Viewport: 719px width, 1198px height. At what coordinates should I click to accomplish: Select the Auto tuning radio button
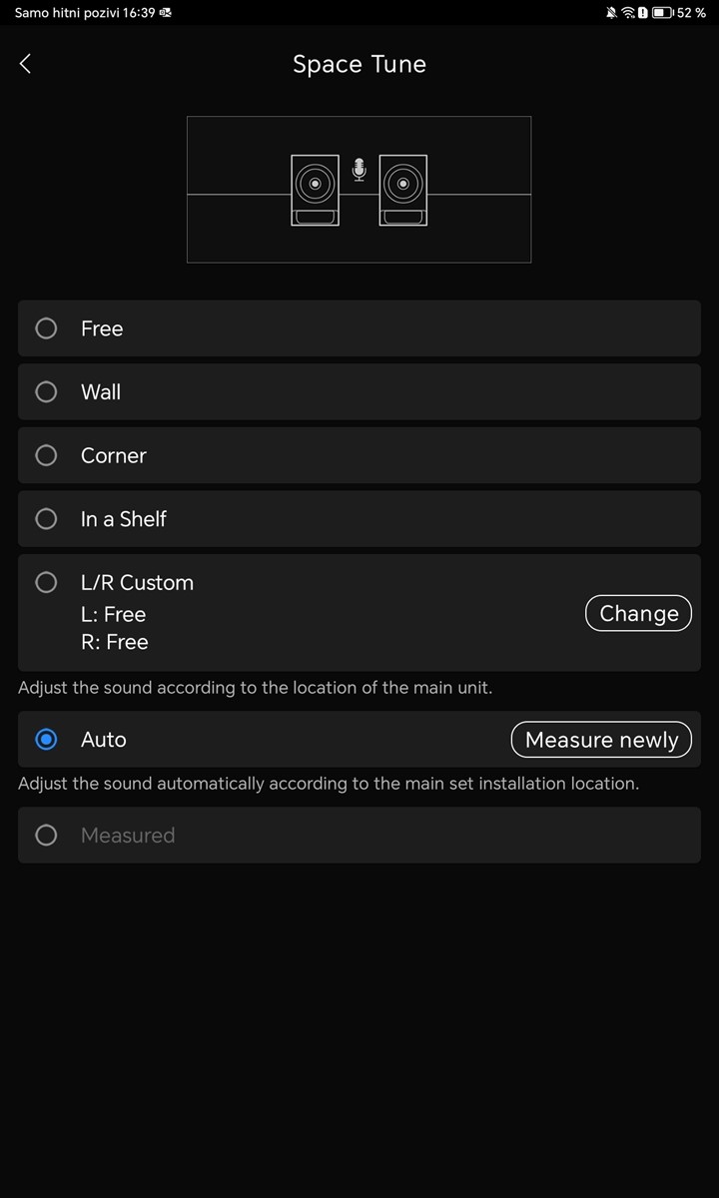(46, 740)
